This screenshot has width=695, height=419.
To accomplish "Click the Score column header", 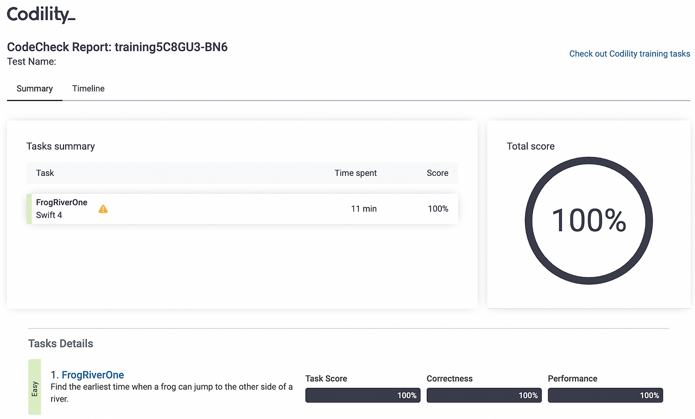I will [438, 173].
